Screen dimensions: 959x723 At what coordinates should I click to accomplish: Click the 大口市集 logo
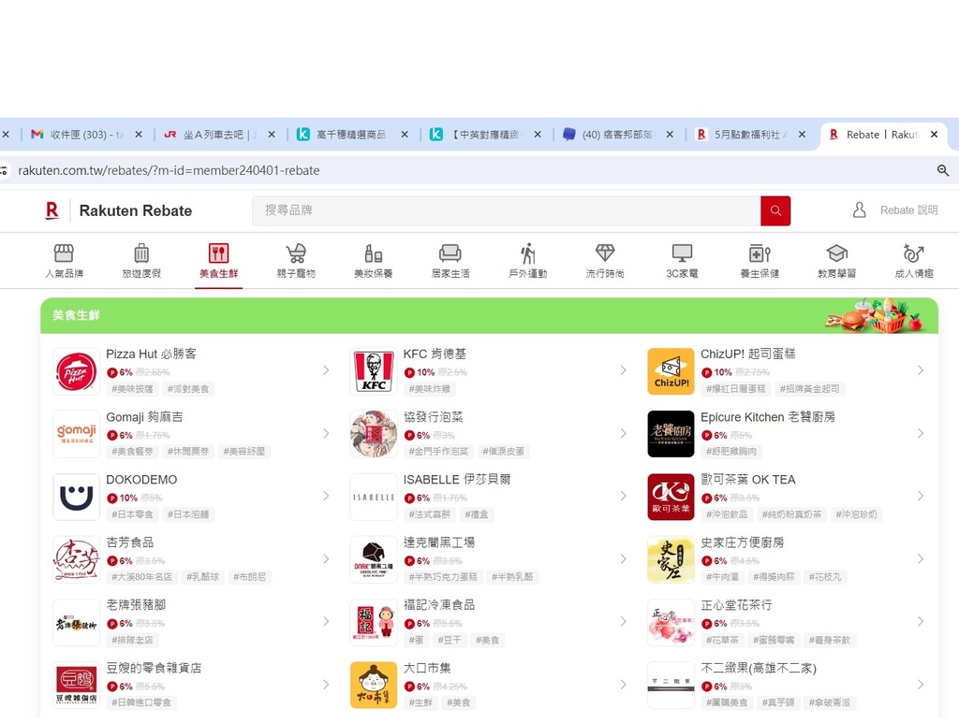pyautogui.click(x=374, y=686)
